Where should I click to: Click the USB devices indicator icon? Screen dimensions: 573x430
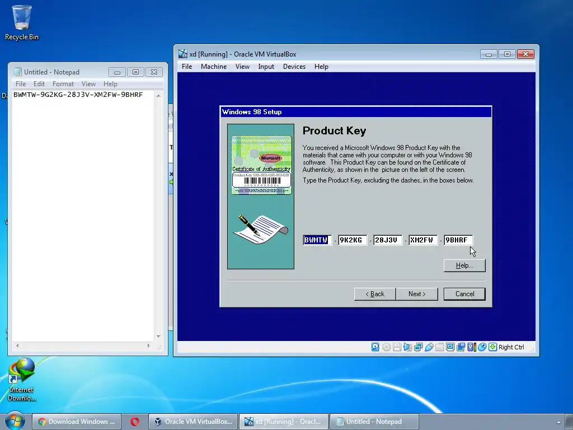pos(429,347)
